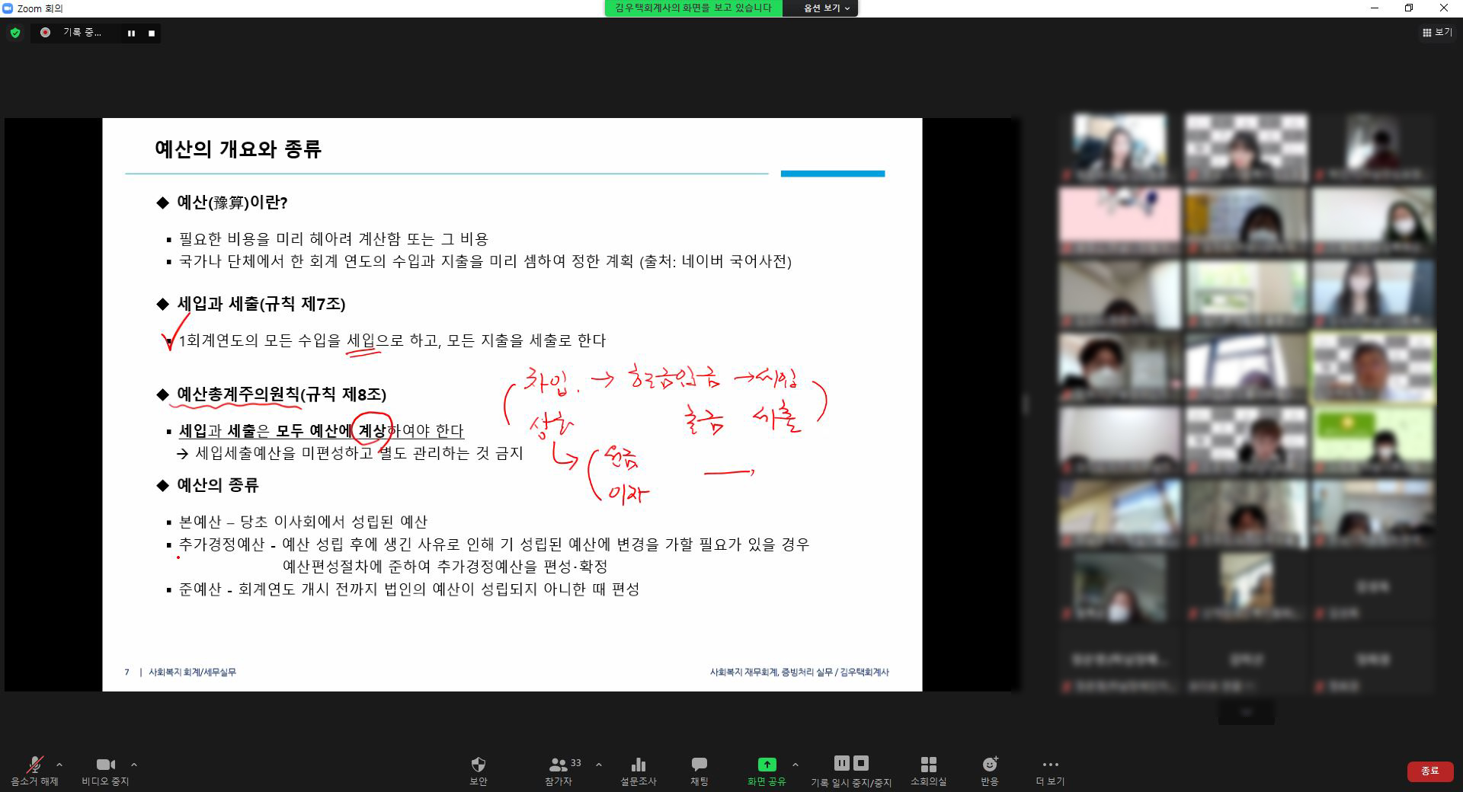Click the green Share Screen (화면 공유) icon
Viewport: 1463px width, 792px height.
coord(767,764)
